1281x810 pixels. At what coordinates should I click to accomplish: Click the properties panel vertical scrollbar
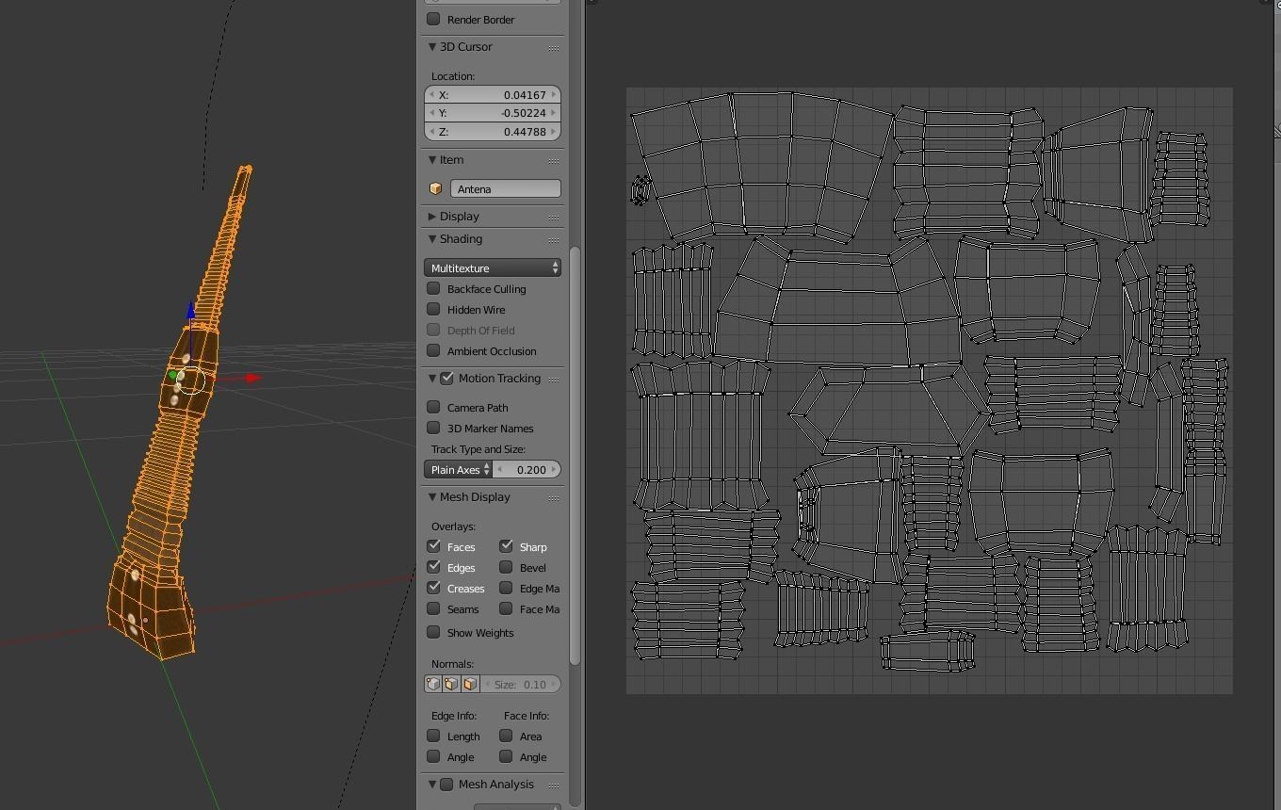(x=575, y=455)
